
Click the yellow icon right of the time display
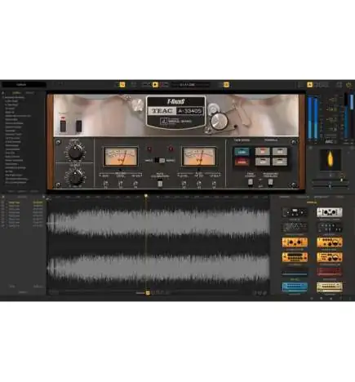pyautogui.click(x=226, y=85)
